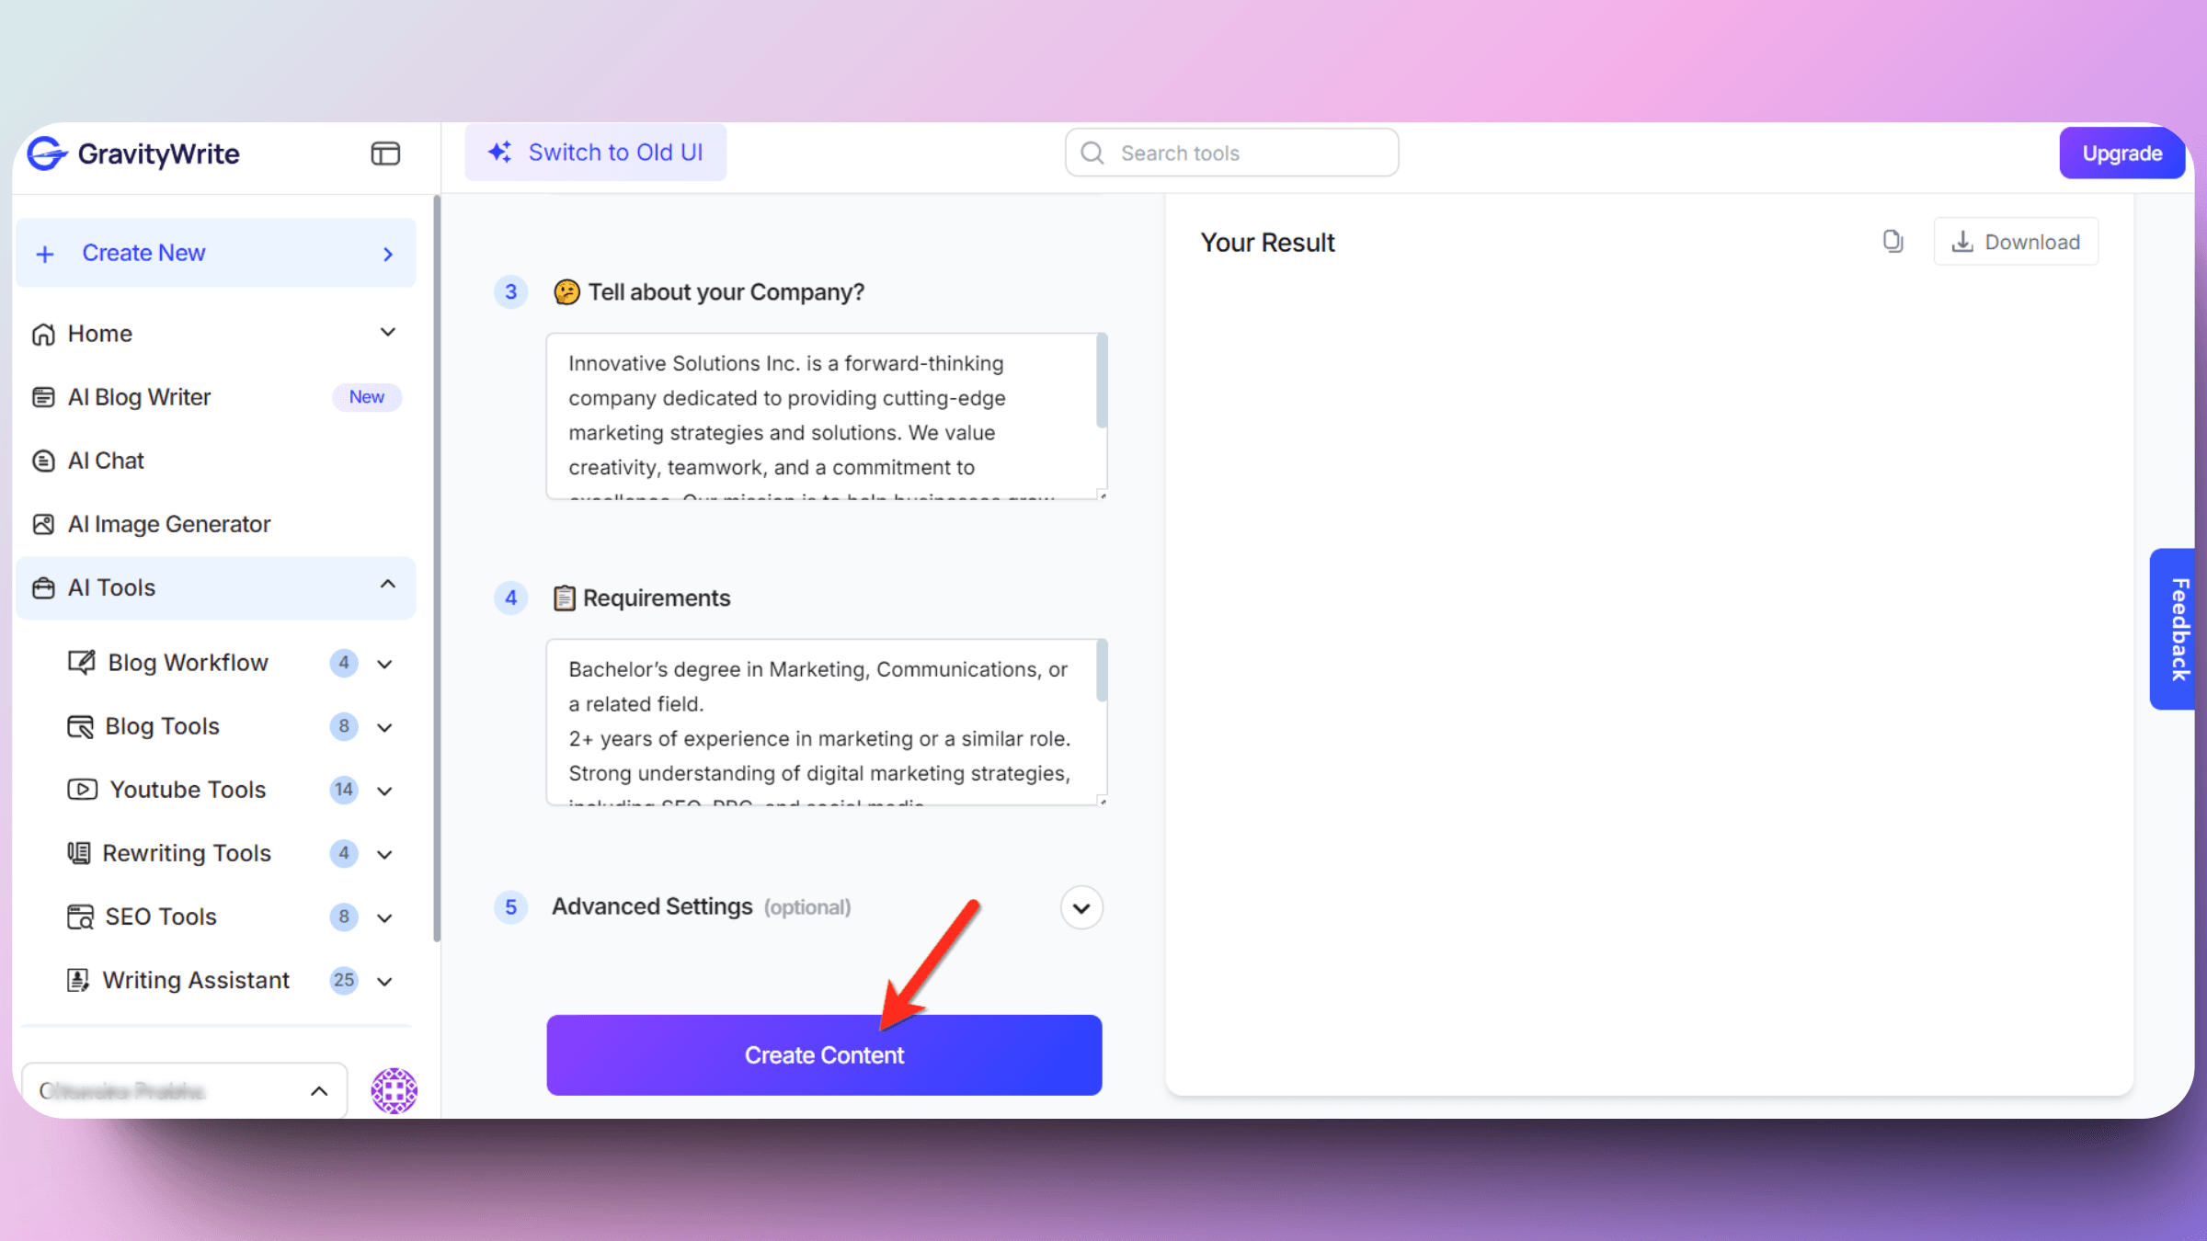
Task: Click Upgrade account button
Action: point(2121,152)
